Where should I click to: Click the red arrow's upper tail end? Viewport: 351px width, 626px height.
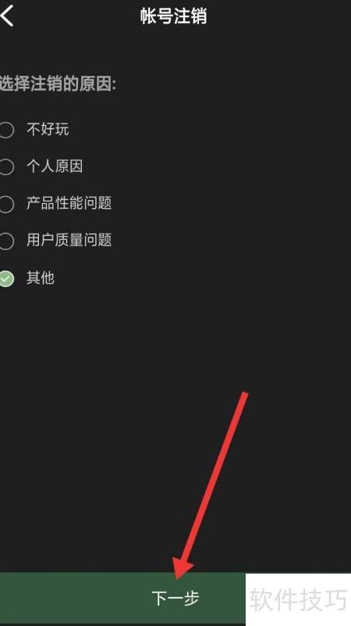[x=245, y=395]
